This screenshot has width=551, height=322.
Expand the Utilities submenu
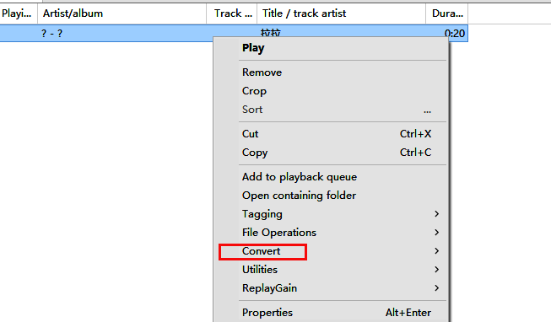(331, 270)
